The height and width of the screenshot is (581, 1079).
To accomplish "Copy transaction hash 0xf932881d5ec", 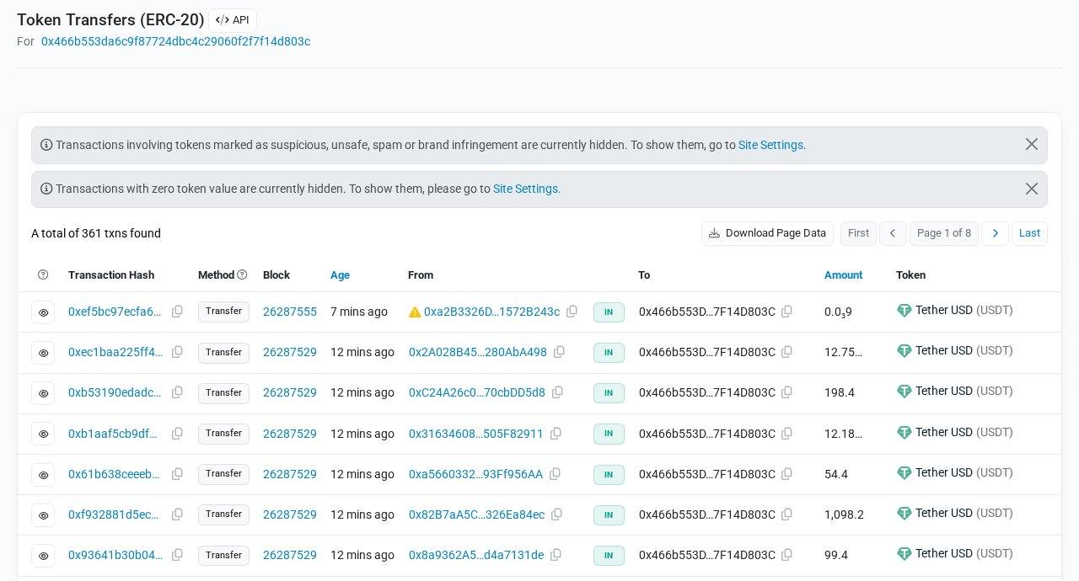I will [x=177, y=514].
